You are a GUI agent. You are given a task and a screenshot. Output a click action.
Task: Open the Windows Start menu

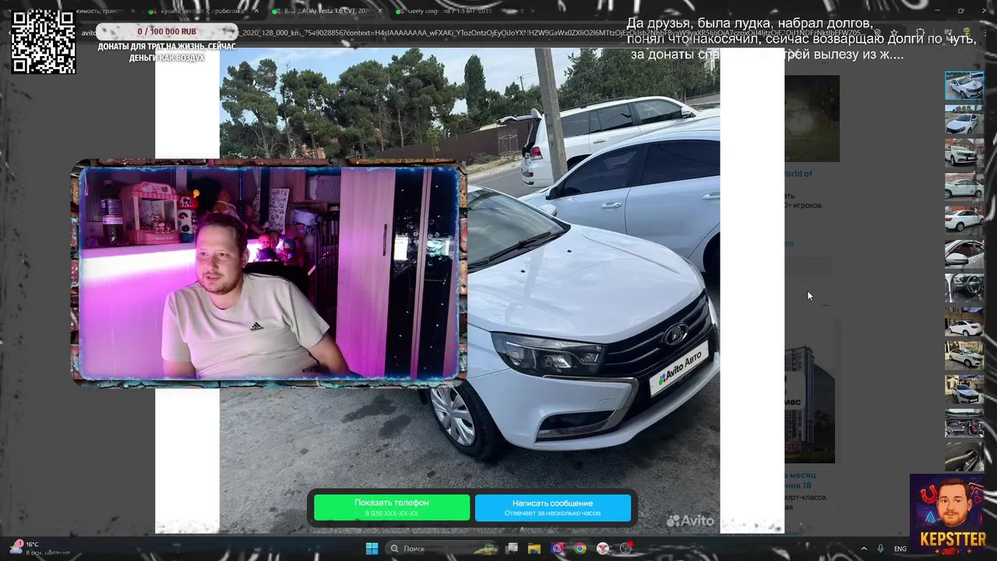pyautogui.click(x=372, y=549)
